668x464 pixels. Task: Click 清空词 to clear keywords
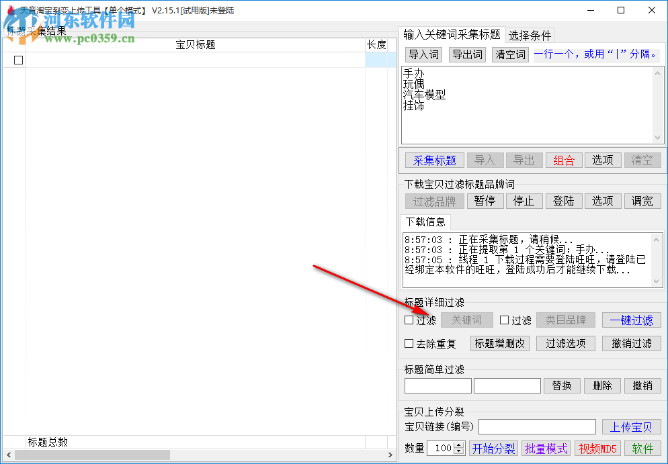(509, 54)
